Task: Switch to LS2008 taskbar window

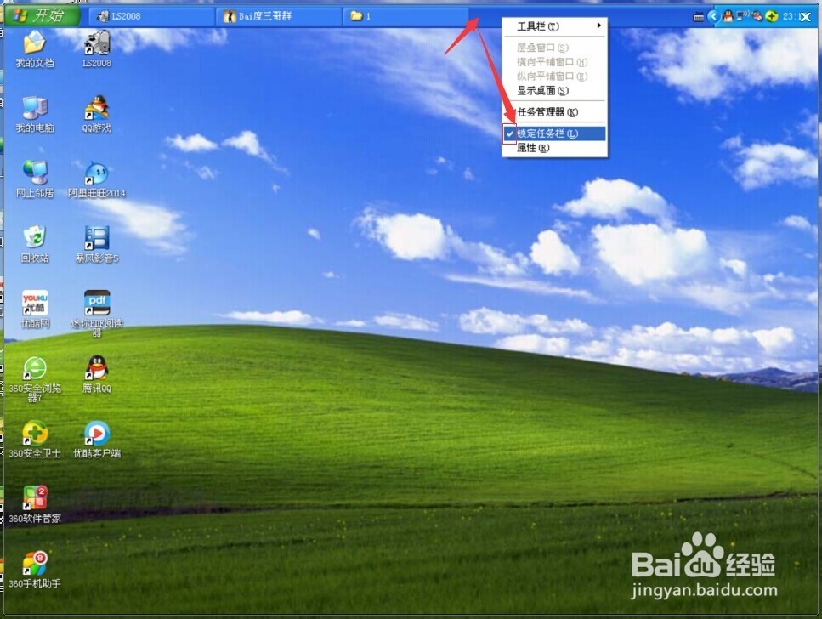Action: click(151, 16)
